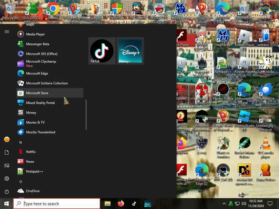Click the Start app list scrollbar
The height and width of the screenshot is (209, 279).
[x=86, y=115]
